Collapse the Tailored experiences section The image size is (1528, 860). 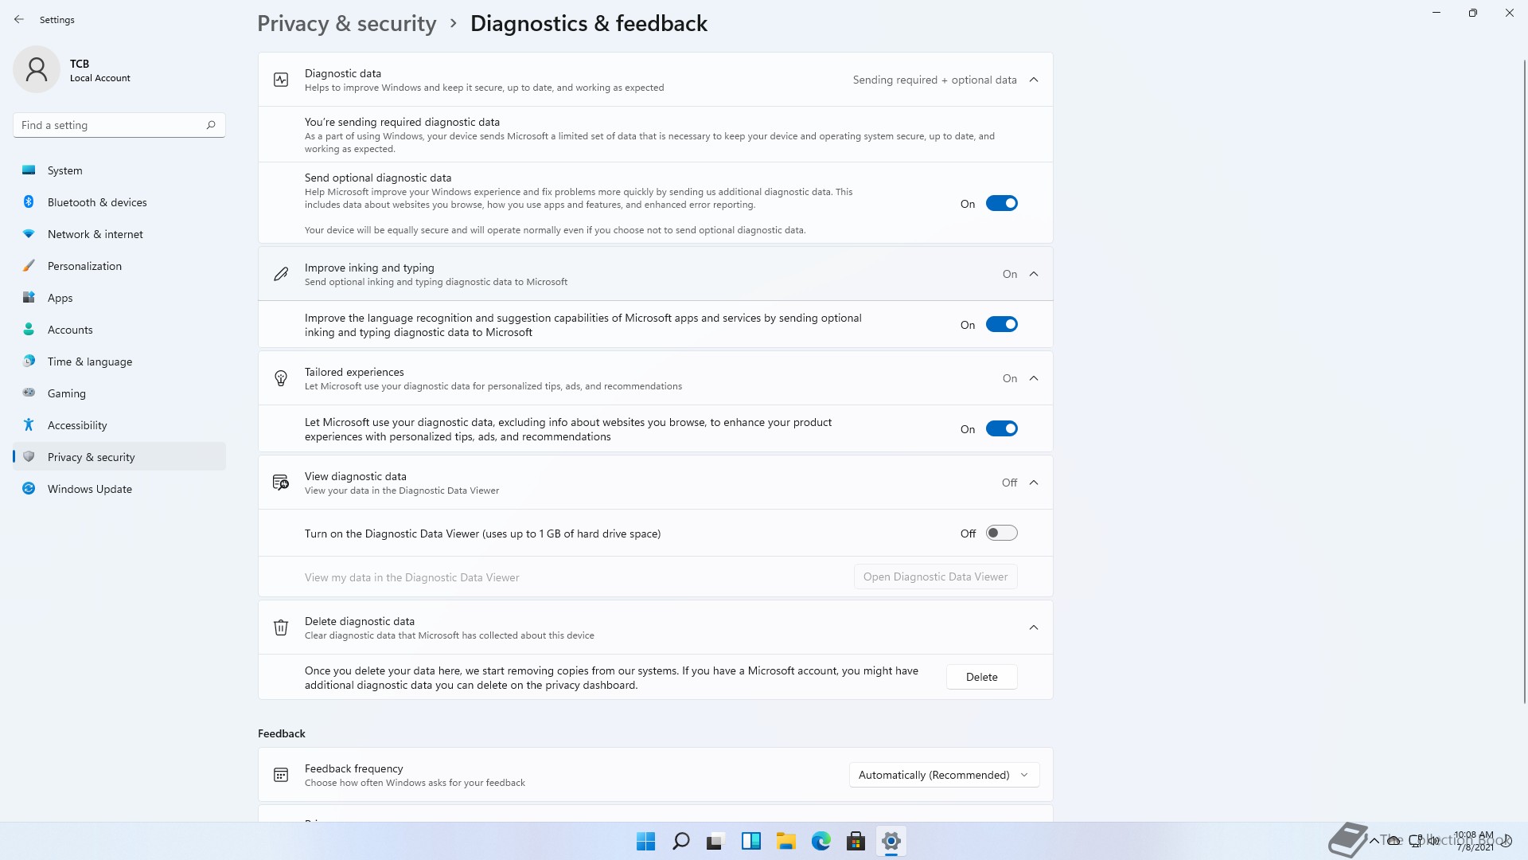(x=1034, y=378)
